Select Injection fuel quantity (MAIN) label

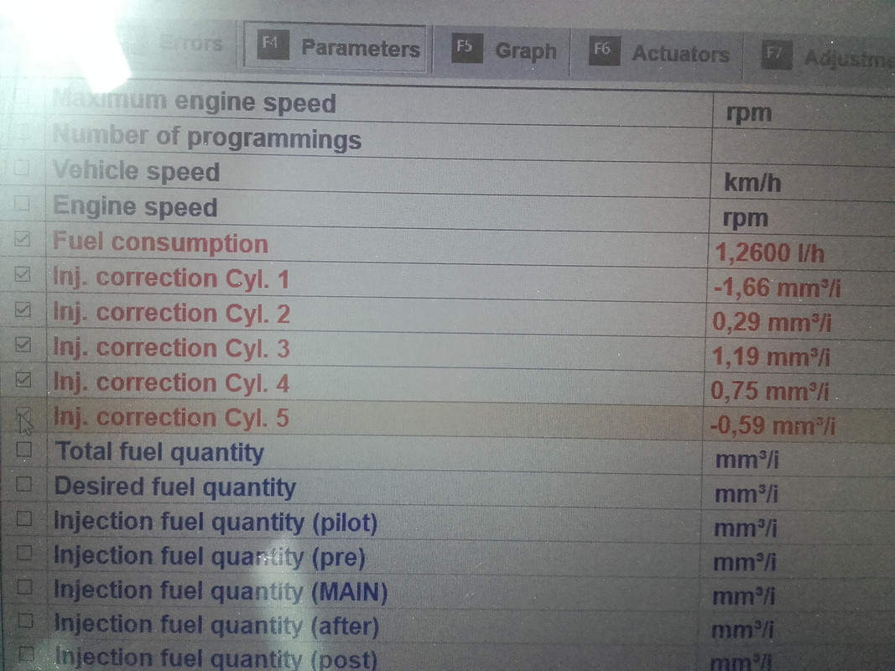(221, 591)
